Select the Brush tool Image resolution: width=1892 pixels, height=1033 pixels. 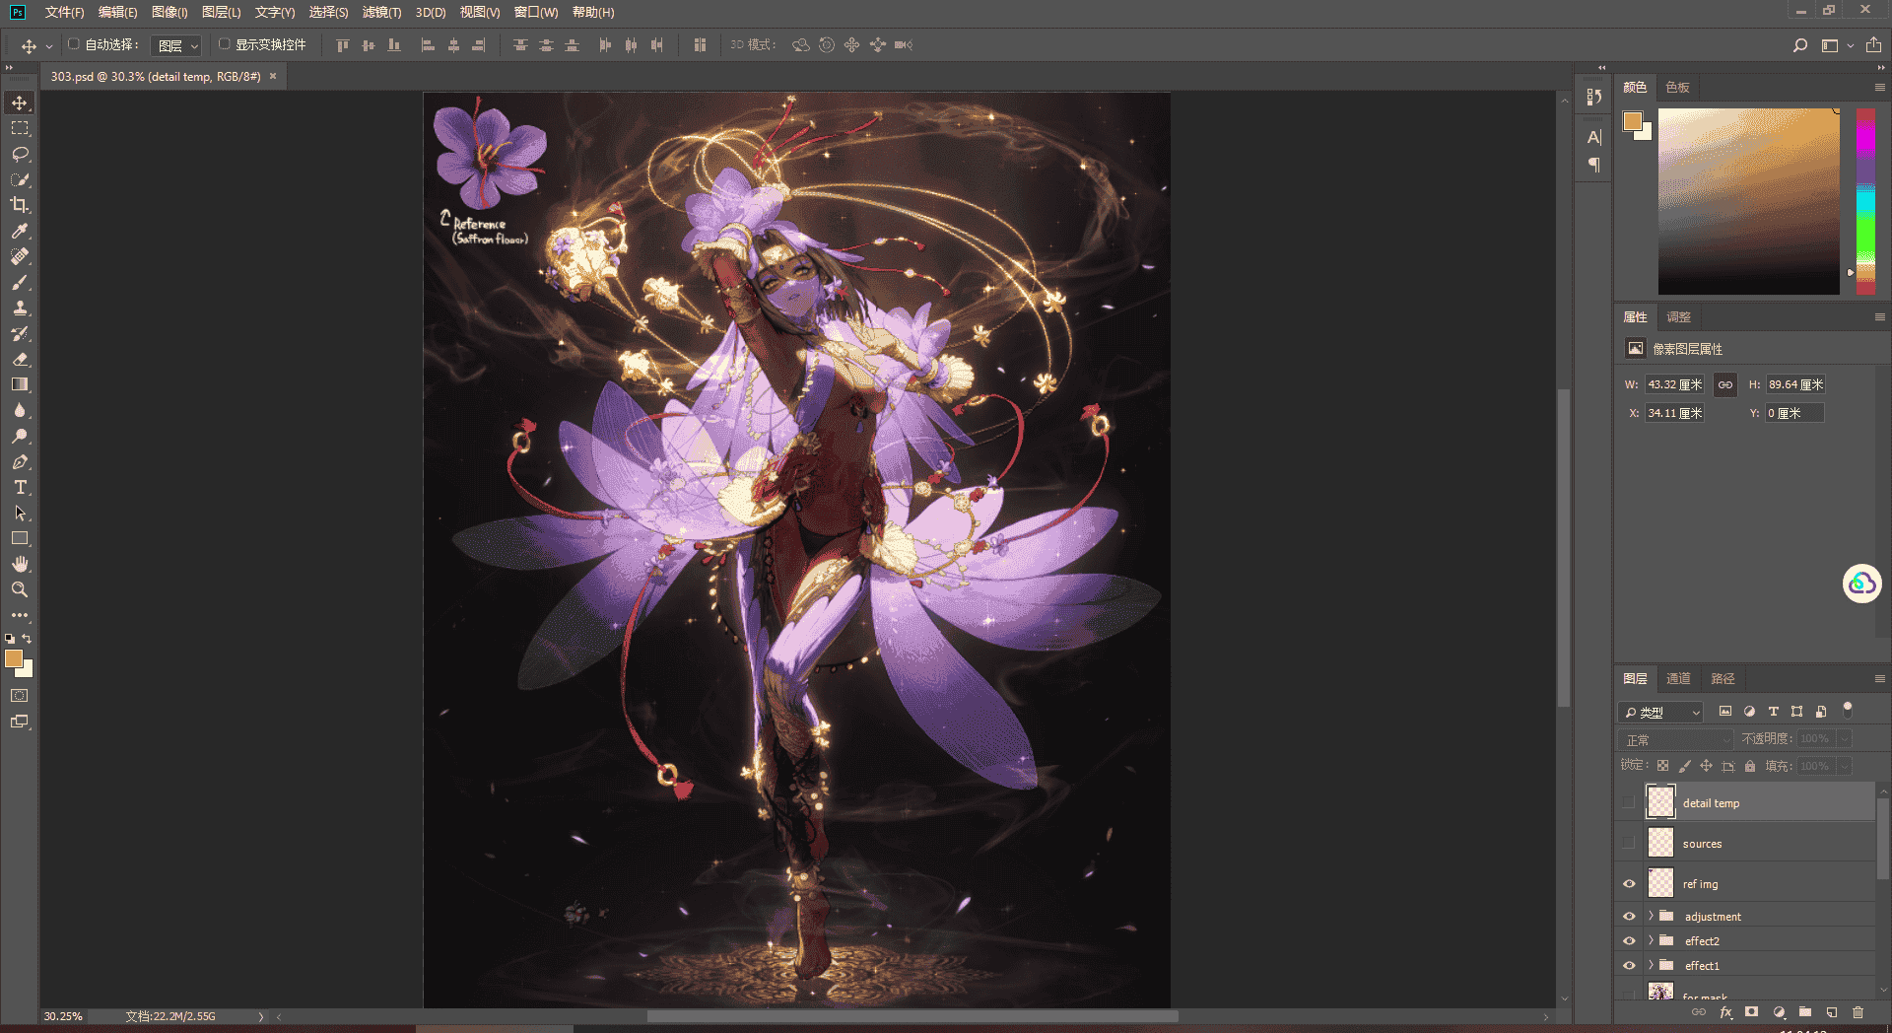[x=20, y=283]
